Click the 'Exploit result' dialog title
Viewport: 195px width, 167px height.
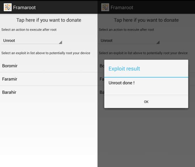[x=124, y=69]
